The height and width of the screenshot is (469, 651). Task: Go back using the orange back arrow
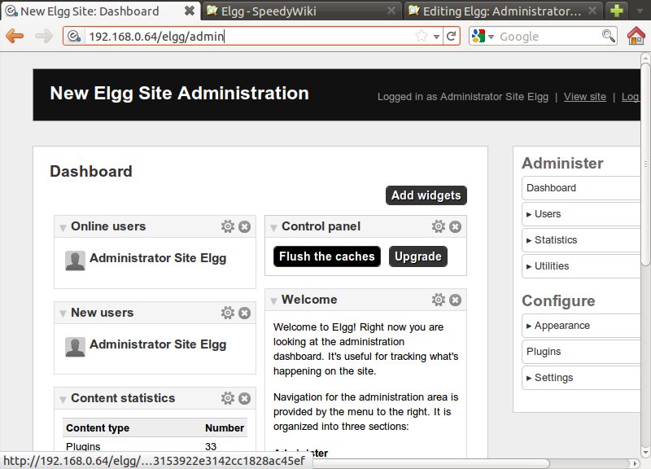coord(15,36)
